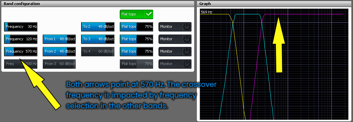
Task: Toggle the second band Monitor power icon
Action: pyautogui.click(x=187, y=39)
